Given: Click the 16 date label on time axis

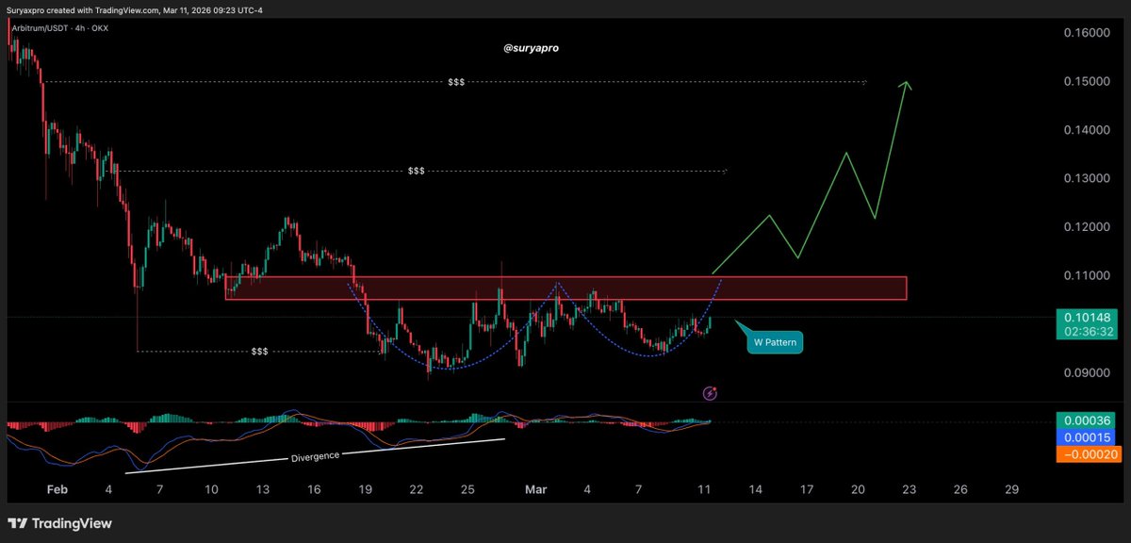Looking at the screenshot, I should coord(314,490).
